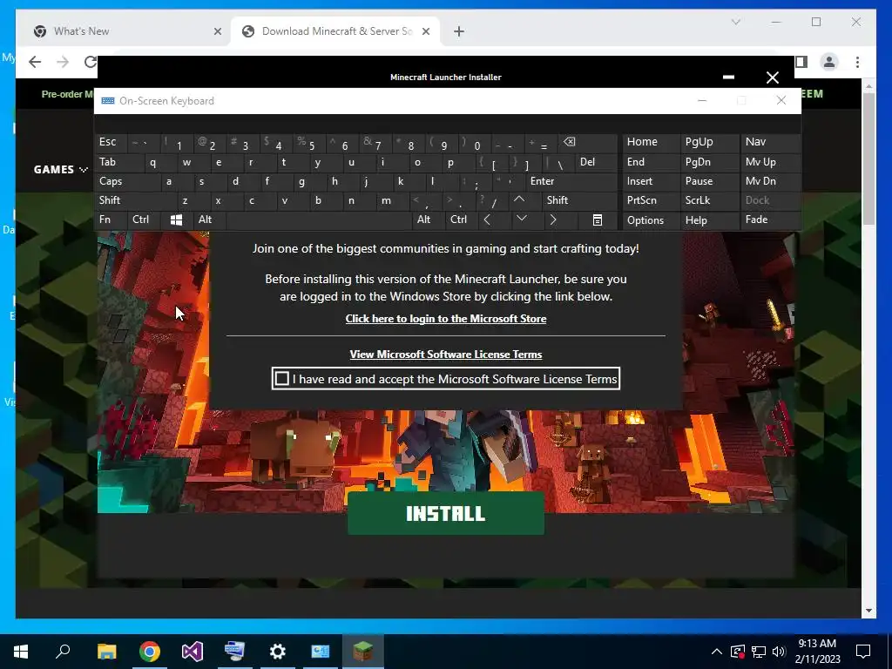Image resolution: width=892 pixels, height=669 pixels.
Task: Open Chrome profile icon
Action: click(829, 62)
